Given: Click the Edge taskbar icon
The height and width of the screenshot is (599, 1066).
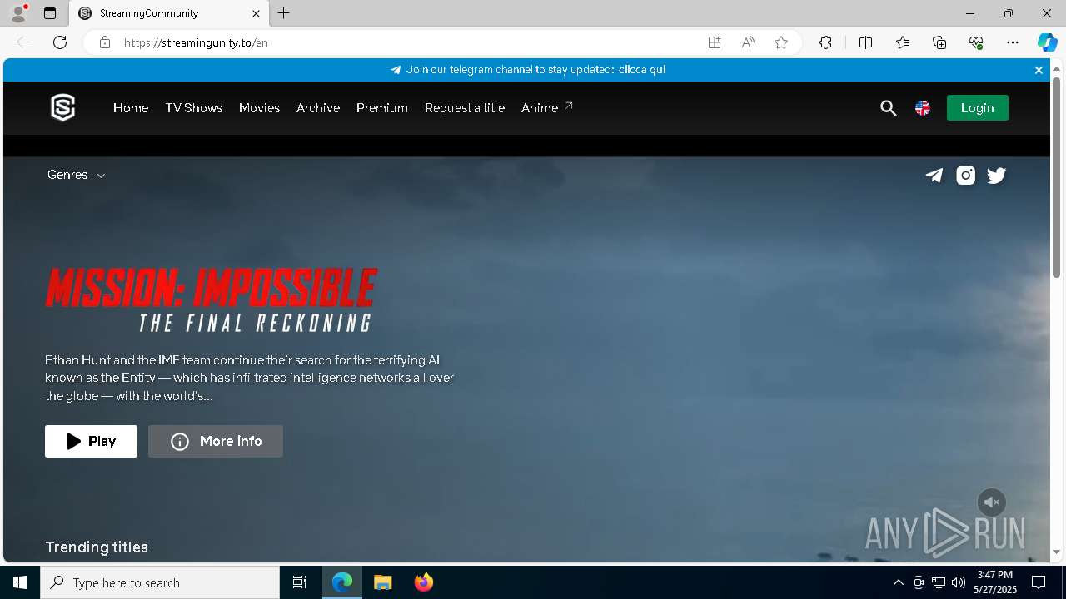Looking at the screenshot, I should [x=342, y=582].
